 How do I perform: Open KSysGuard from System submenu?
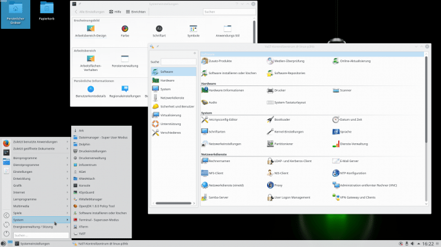[x=101, y=192]
